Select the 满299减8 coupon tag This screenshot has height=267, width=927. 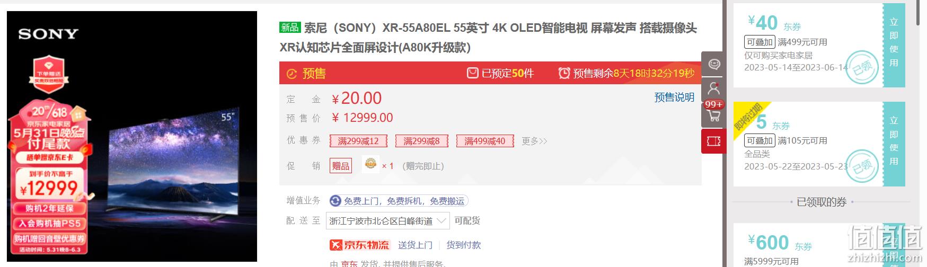[x=421, y=141]
